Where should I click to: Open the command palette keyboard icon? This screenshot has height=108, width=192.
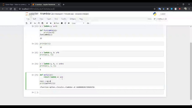(88, 23)
